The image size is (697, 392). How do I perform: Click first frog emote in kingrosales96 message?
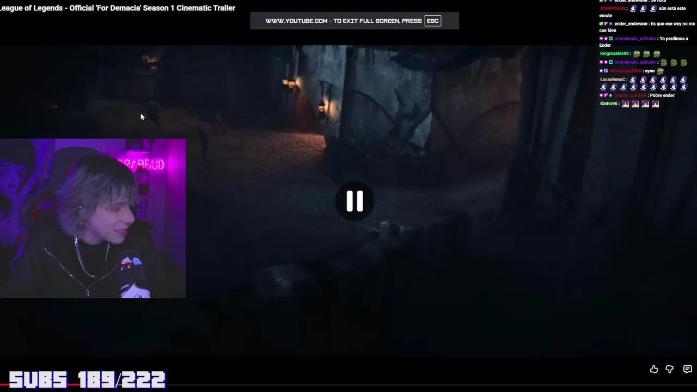[x=637, y=53]
